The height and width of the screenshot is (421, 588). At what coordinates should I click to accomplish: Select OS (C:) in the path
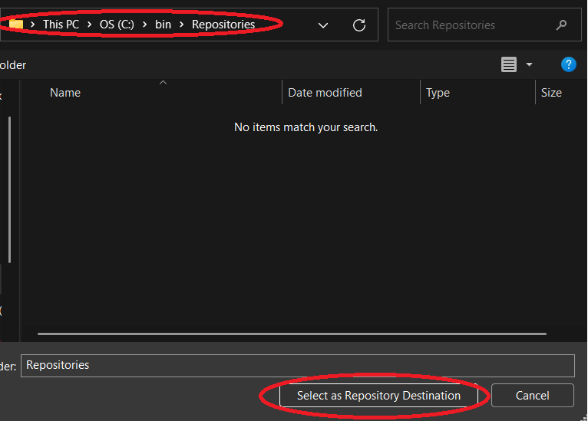117,25
